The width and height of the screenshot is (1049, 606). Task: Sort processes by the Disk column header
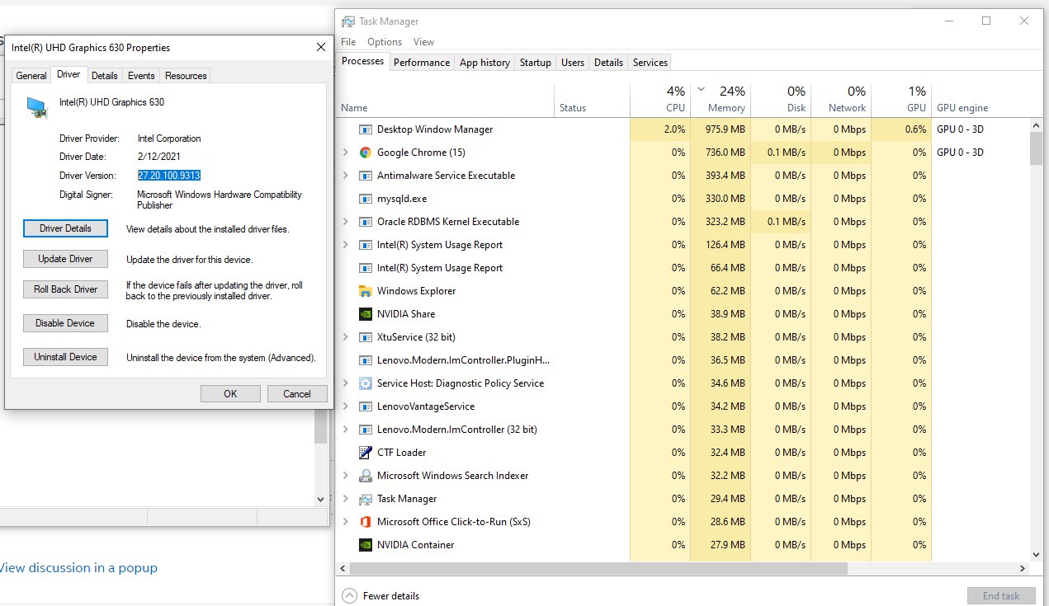[781, 99]
